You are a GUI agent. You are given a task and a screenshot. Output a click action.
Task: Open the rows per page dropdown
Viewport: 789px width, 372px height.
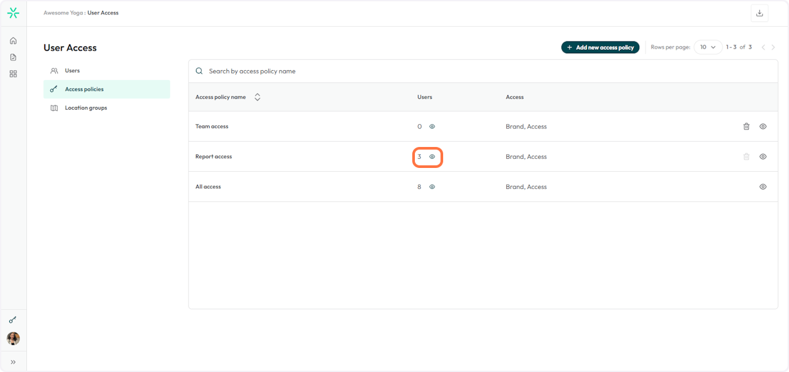pyautogui.click(x=707, y=47)
